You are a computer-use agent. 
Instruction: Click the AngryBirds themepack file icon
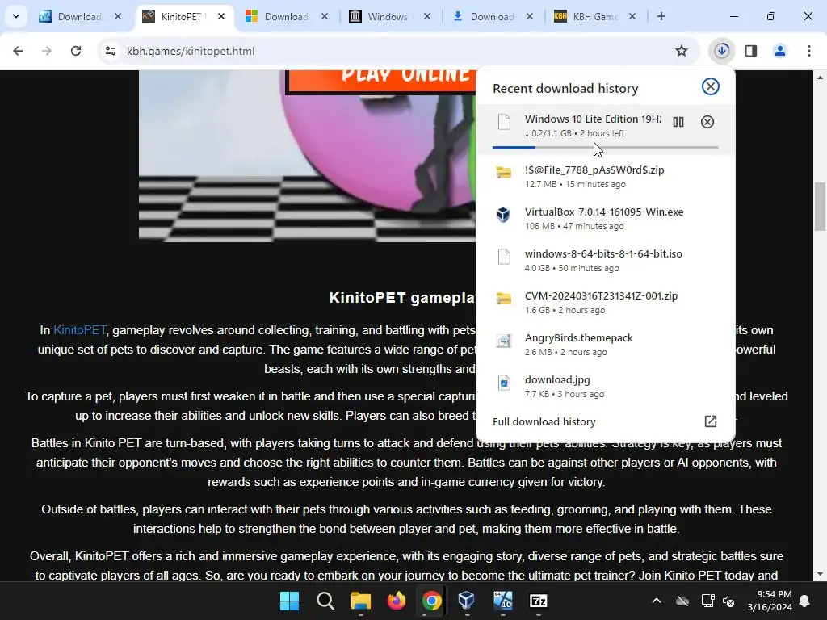coord(504,341)
